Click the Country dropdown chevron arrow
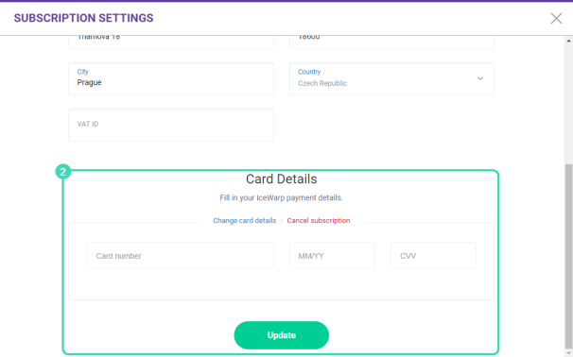 pos(480,78)
